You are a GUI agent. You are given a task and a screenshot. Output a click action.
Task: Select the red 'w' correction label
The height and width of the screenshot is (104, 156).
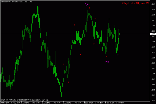tap(94, 44)
